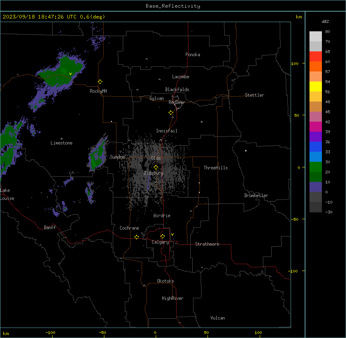Click the yellow diamond marker beside RockyMH
The height and width of the screenshot is (338, 346).
100,81
